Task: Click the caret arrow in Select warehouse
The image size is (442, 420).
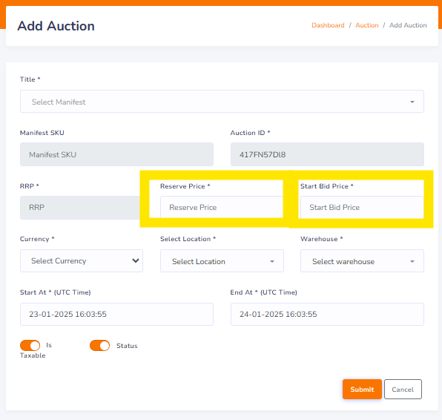Action: pyautogui.click(x=412, y=261)
